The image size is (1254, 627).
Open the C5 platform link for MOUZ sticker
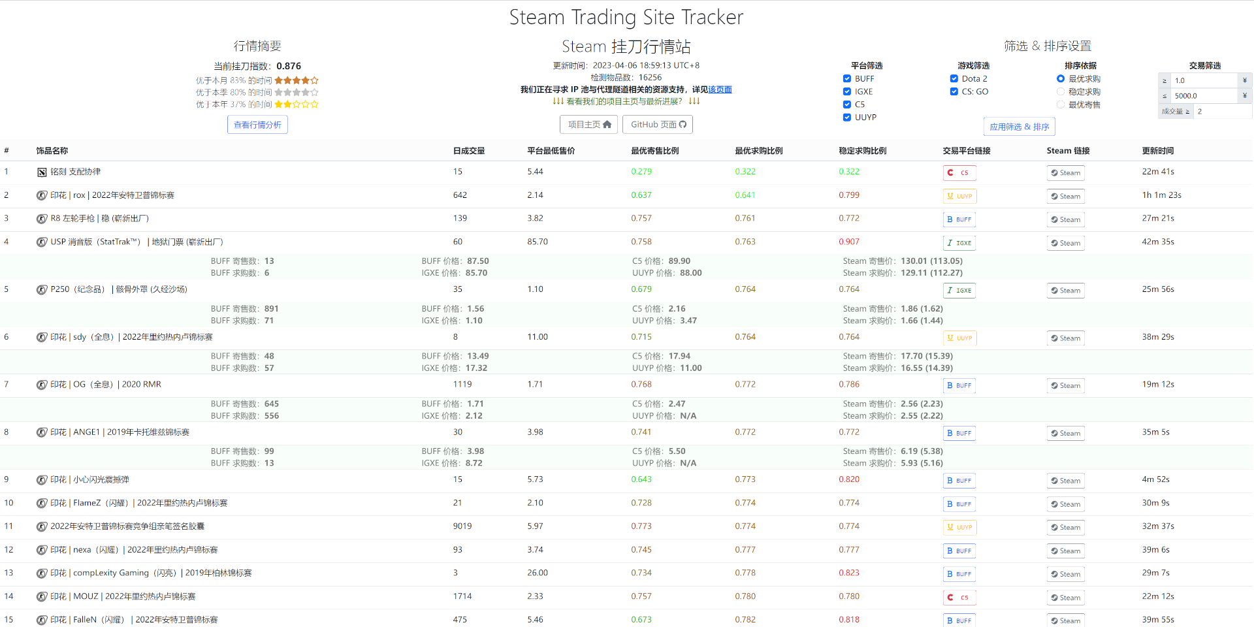click(x=959, y=598)
